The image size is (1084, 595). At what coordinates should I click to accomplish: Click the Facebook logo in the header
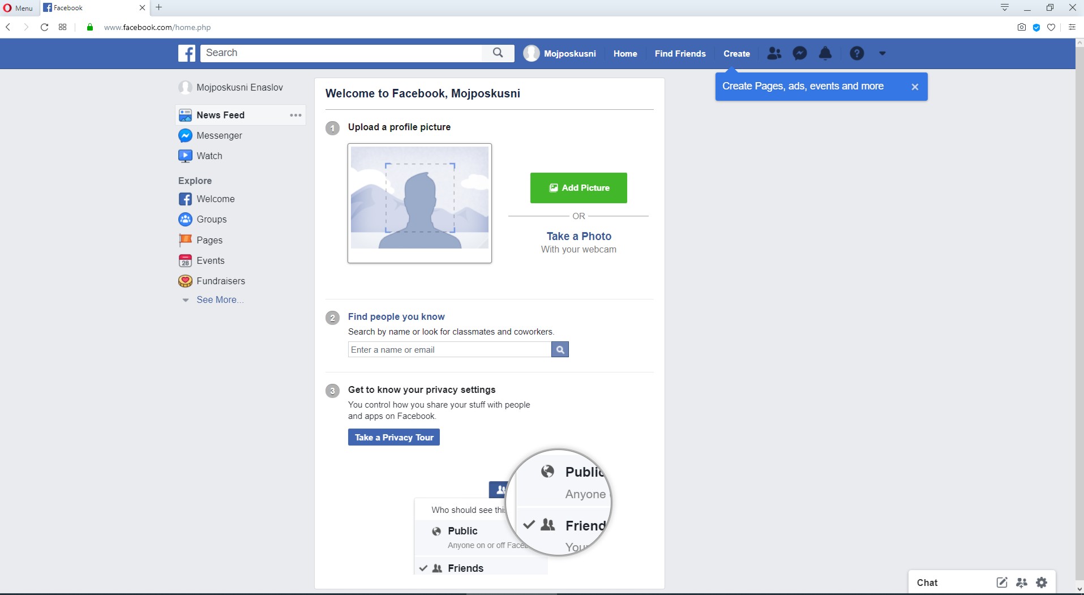tap(187, 53)
